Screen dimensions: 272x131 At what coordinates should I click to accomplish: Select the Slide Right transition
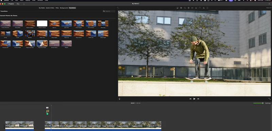click(103, 33)
